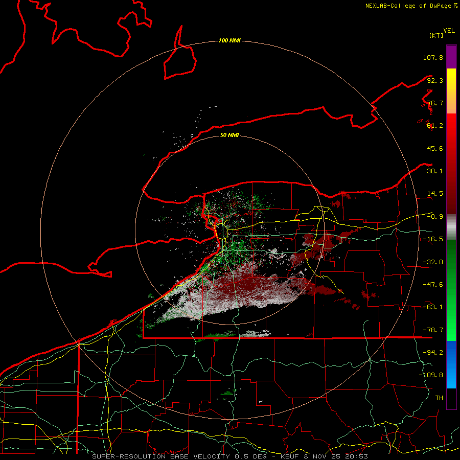Click the 14.5 value on velocity scale
The image size is (460, 460).
[x=435, y=194]
